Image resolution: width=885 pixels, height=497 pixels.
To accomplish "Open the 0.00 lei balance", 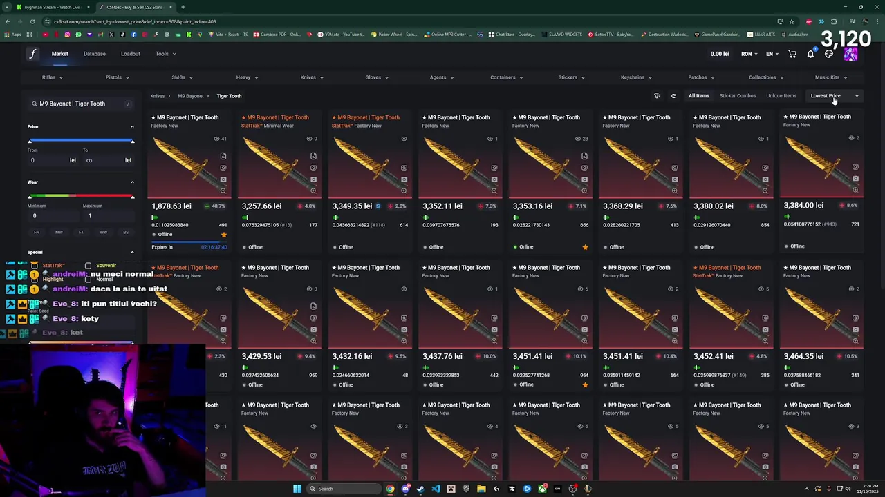I will point(720,54).
